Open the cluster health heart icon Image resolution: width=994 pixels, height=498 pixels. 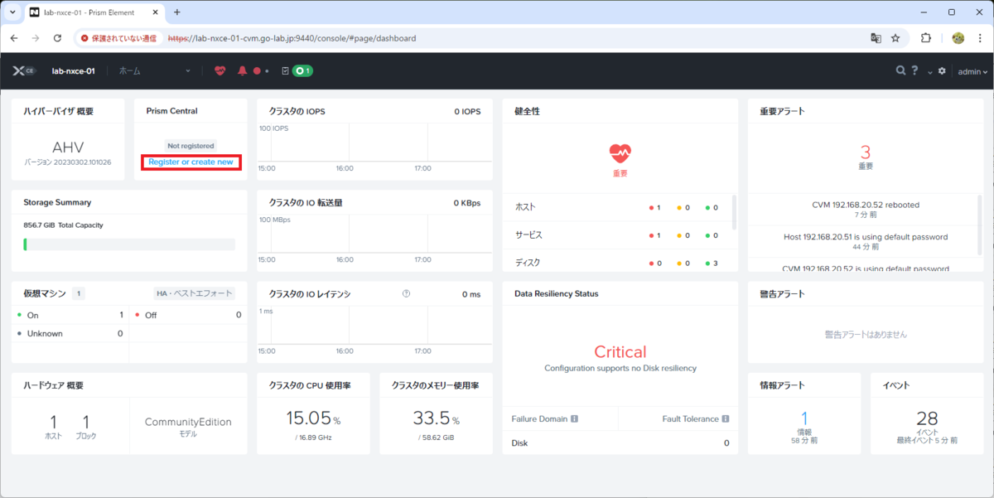[x=220, y=71]
